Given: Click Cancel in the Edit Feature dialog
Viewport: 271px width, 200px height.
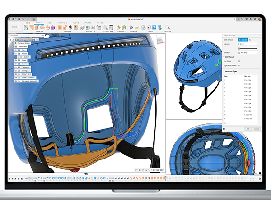Looking at the screenshot, I should point(257,129).
